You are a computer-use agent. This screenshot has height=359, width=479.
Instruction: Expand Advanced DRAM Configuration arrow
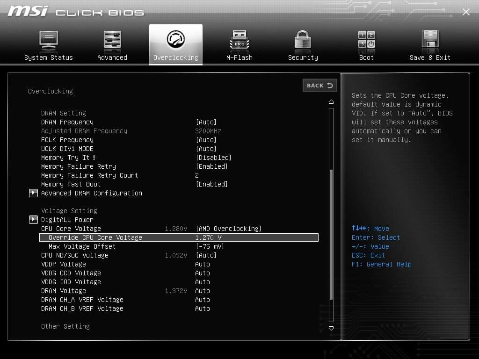[33, 193]
